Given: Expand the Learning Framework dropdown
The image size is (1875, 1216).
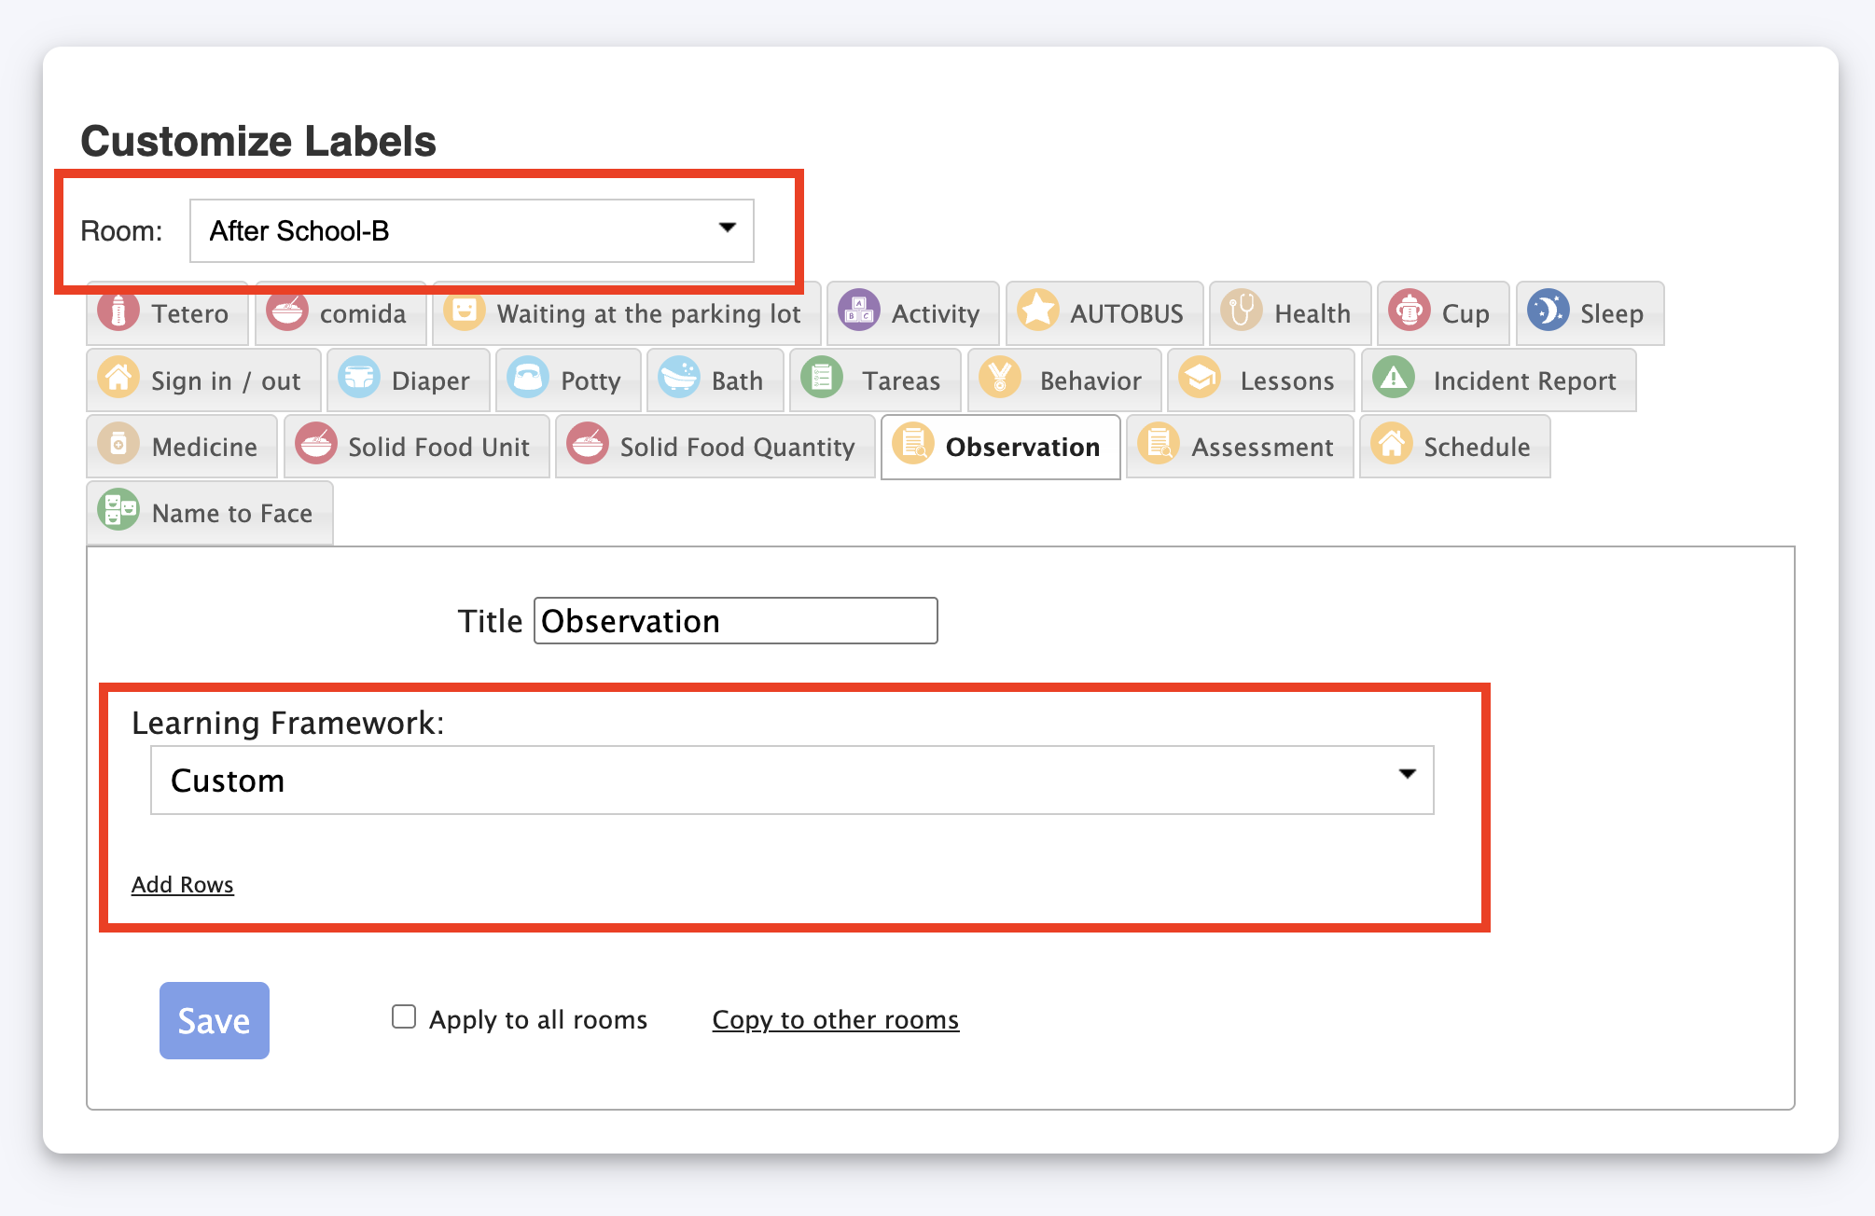Looking at the screenshot, I should (x=791, y=780).
